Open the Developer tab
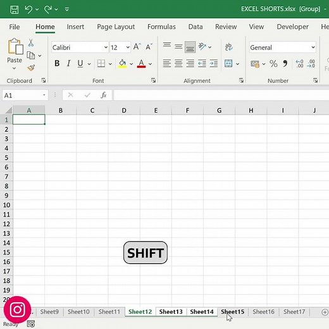This screenshot has height=329, width=329. 292,27
